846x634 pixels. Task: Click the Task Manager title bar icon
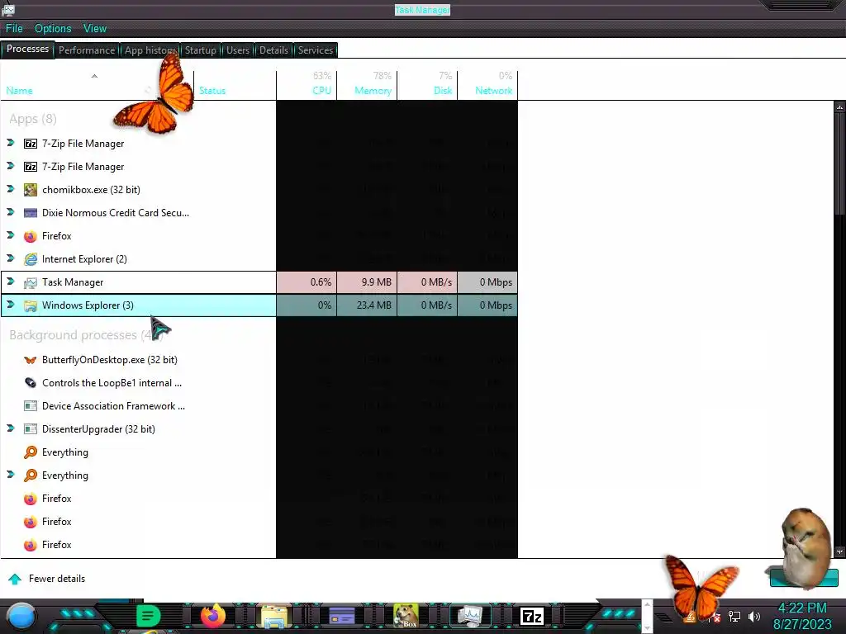(x=7, y=8)
